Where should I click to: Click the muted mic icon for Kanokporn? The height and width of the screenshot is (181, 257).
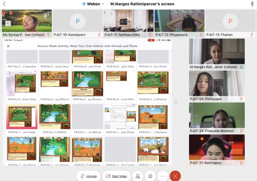click(x=99, y=35)
